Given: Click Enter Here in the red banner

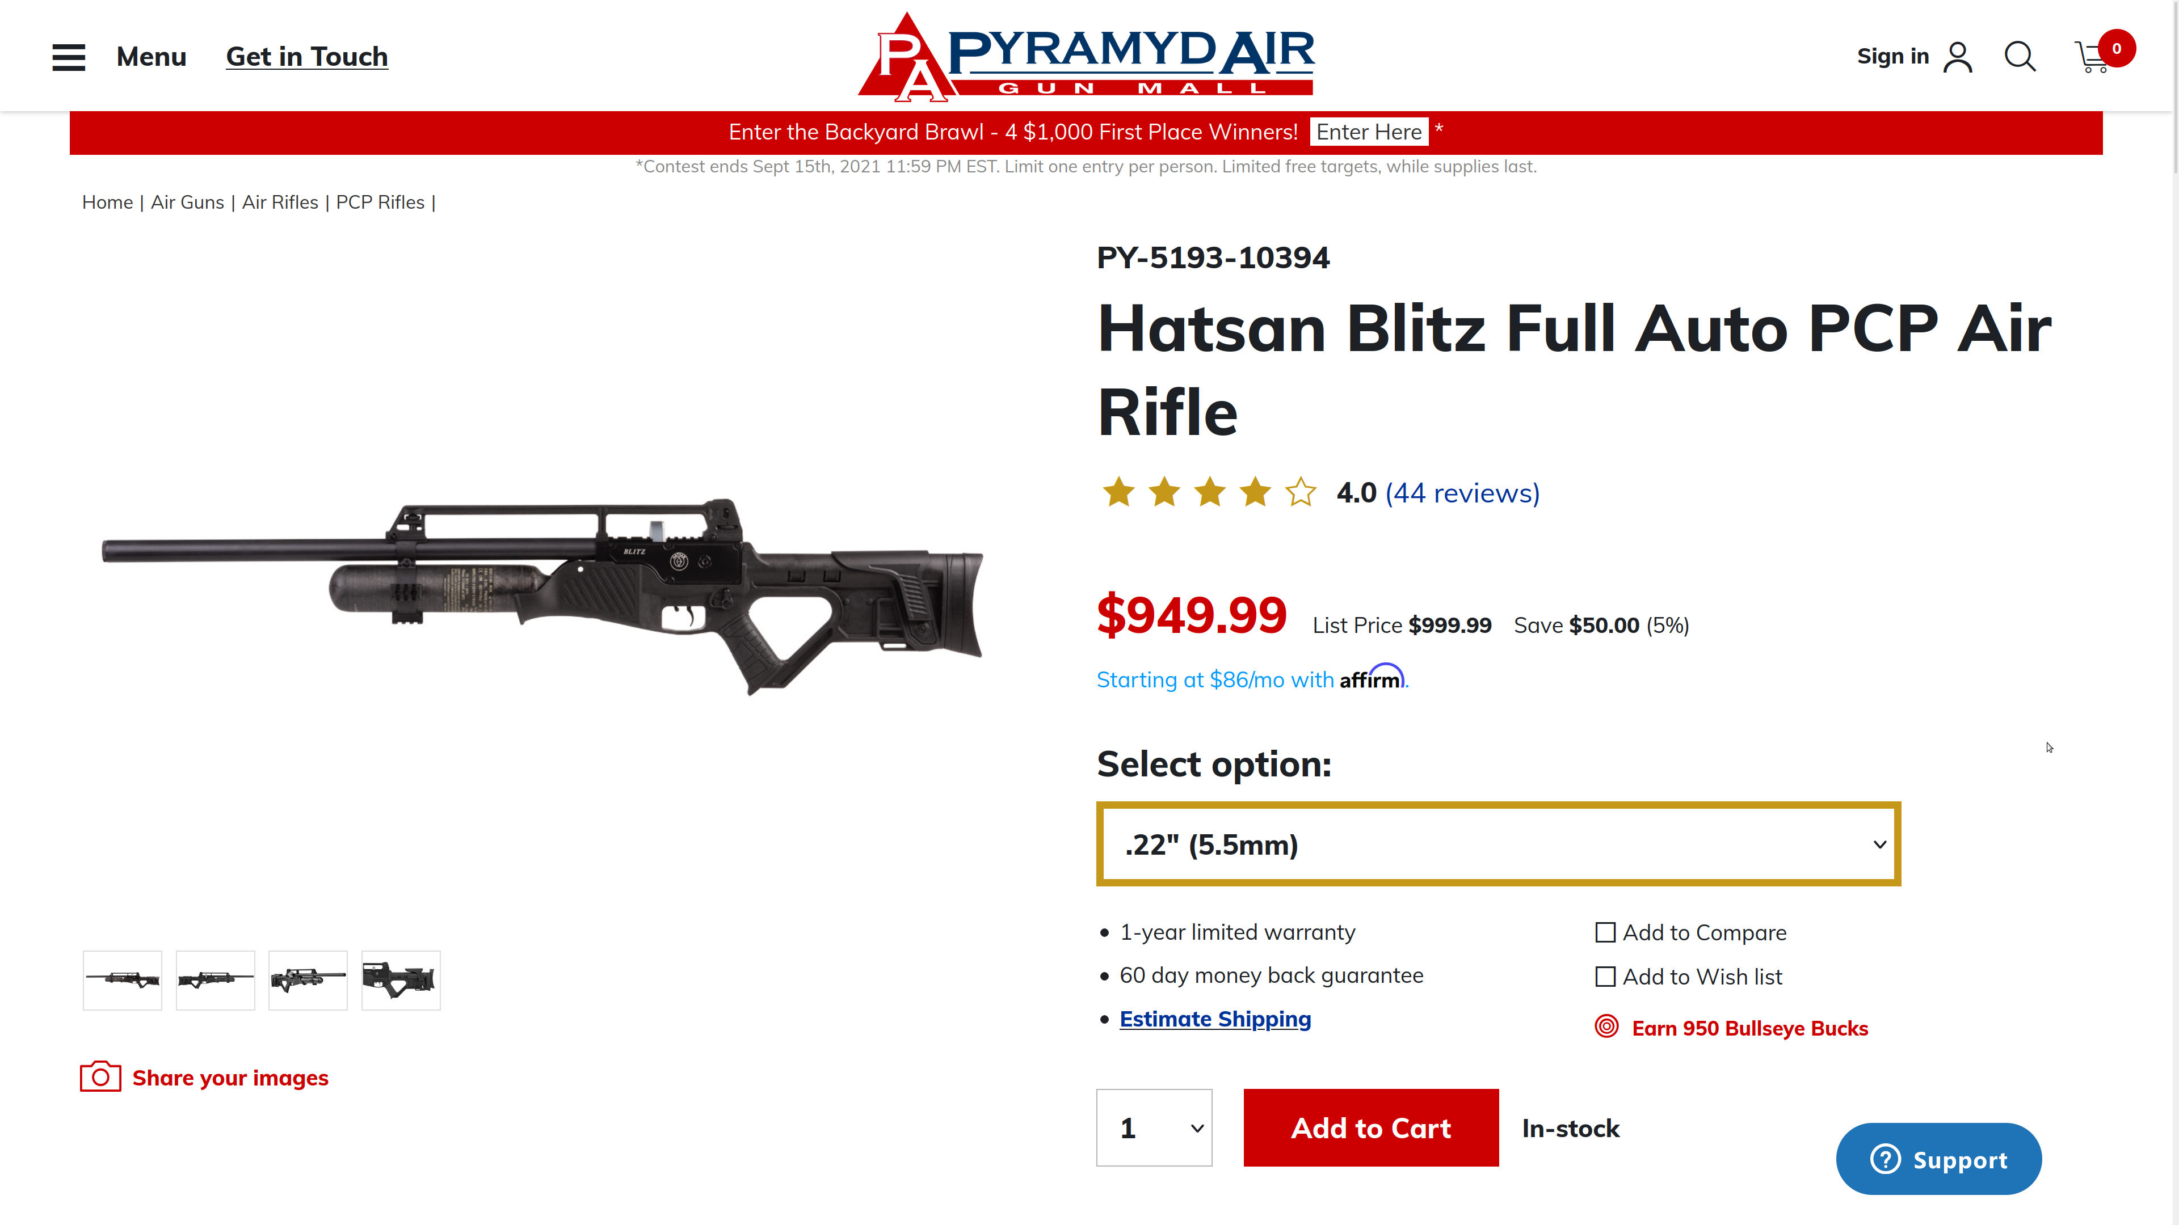Looking at the screenshot, I should pyautogui.click(x=1369, y=133).
